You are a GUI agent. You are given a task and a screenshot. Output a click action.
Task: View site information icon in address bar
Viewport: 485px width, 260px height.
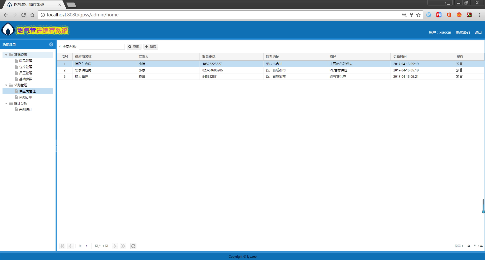(x=43, y=15)
